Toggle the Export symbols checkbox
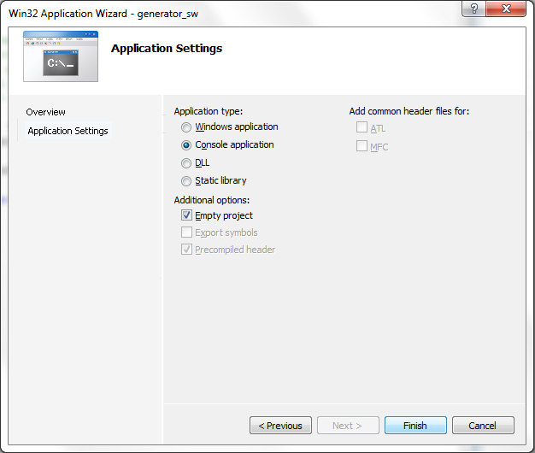Screen dimensions: 535x453 [186, 232]
